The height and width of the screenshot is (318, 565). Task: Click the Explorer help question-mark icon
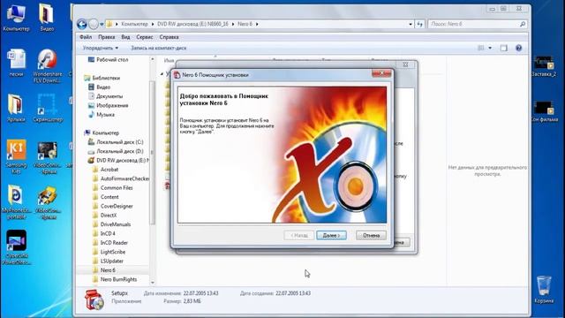518,48
